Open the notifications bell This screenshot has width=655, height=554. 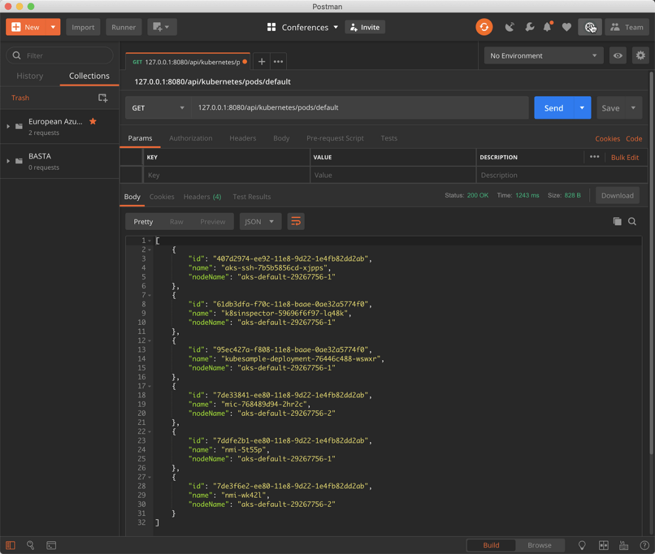(548, 27)
